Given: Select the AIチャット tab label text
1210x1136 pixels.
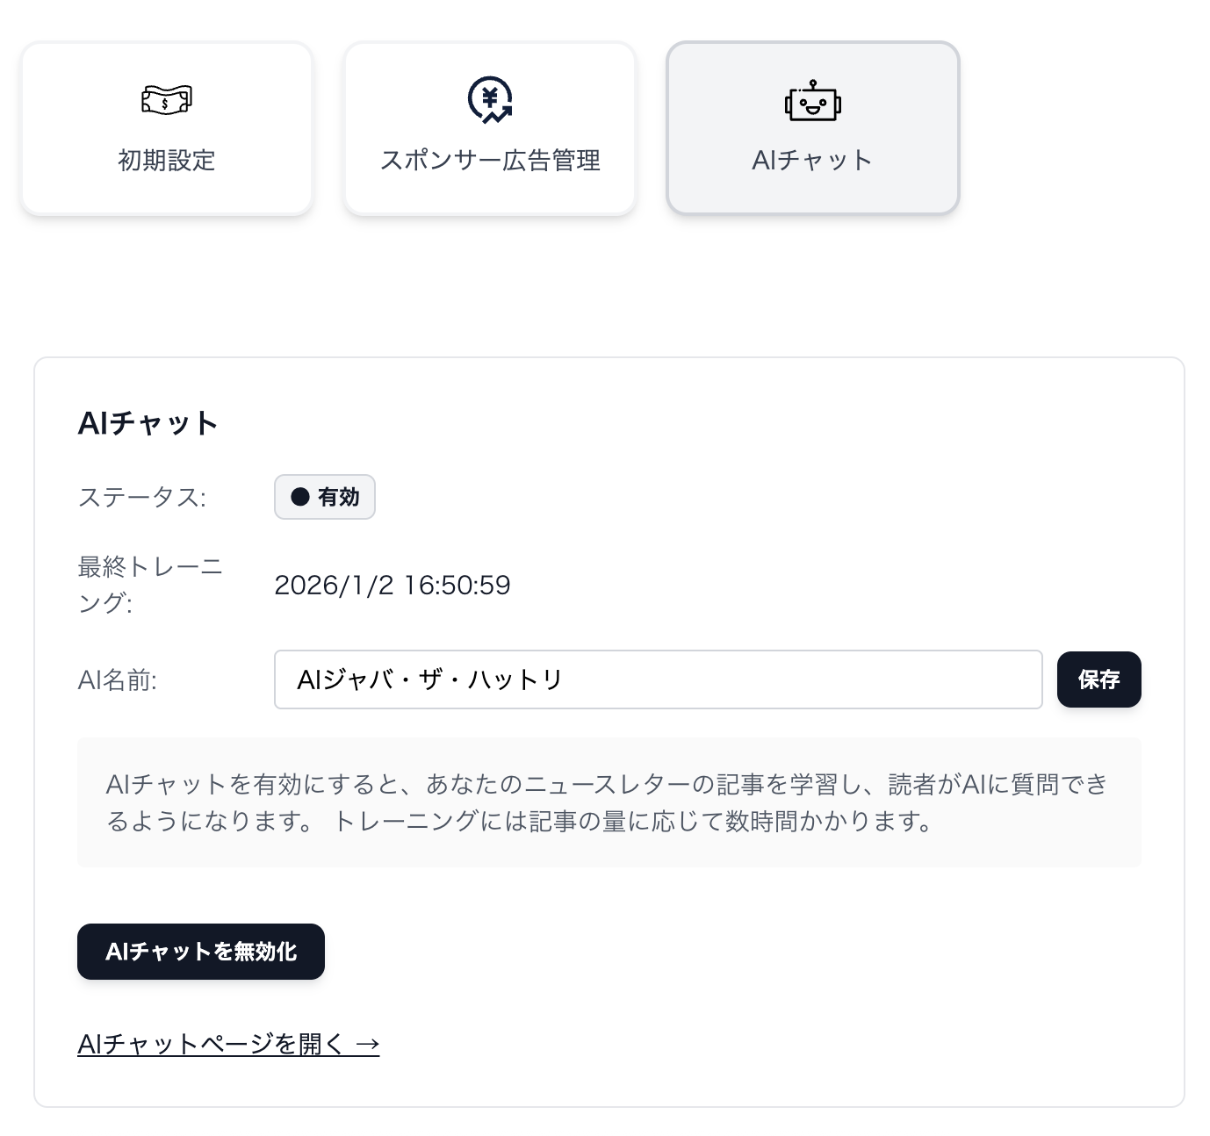Looking at the screenshot, I should click(x=812, y=161).
